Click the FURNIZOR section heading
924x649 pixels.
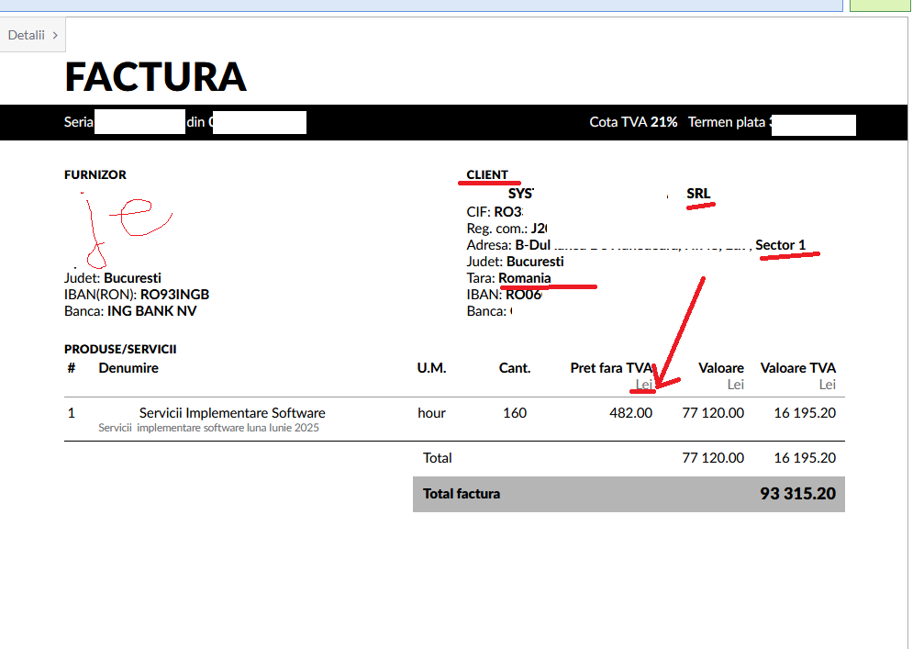[95, 174]
